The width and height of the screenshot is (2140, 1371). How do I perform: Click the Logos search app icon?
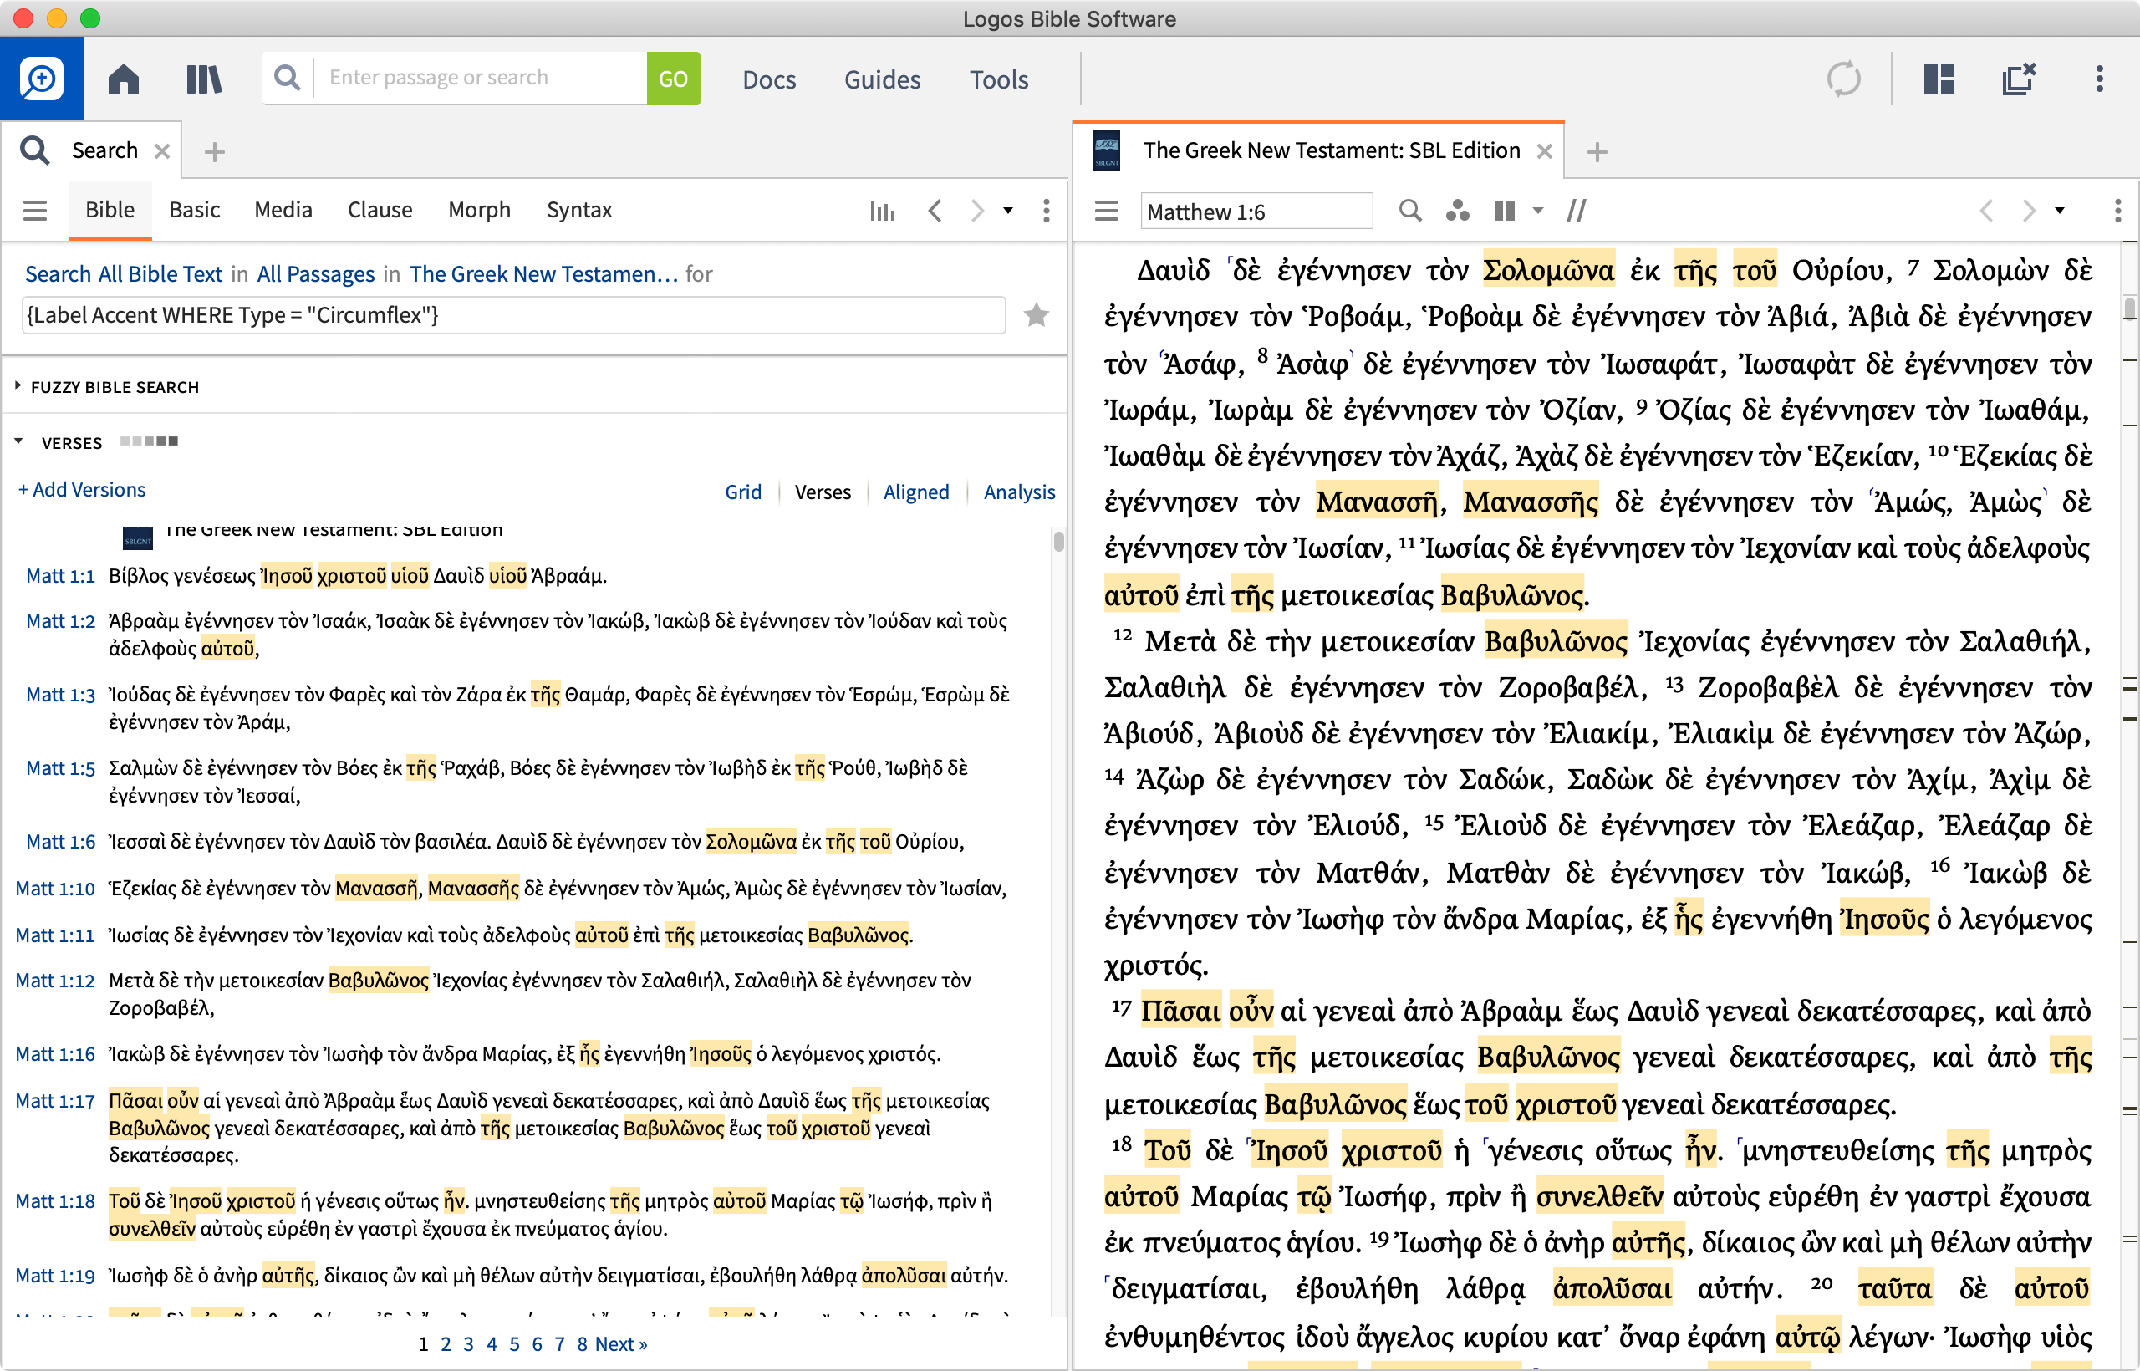click(x=41, y=79)
